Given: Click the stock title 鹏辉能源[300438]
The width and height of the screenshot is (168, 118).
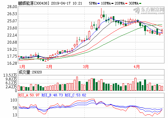Looking at the screenshot, I should pyautogui.click(x=34, y=3).
